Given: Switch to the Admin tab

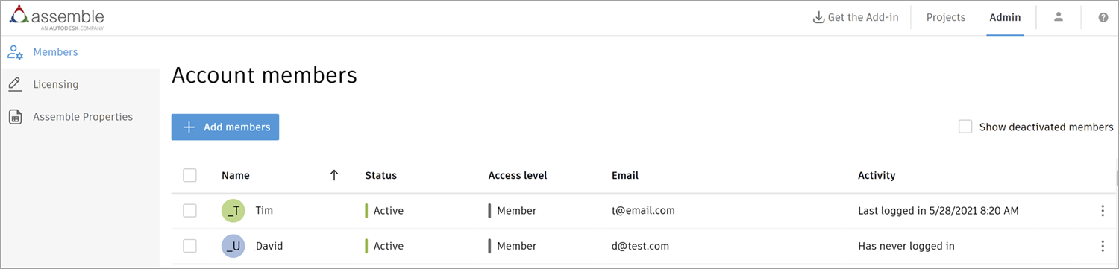Looking at the screenshot, I should pos(1005,17).
